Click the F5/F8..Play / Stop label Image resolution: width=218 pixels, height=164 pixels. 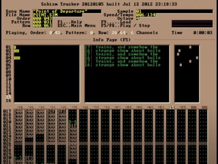[x=125, y=26]
